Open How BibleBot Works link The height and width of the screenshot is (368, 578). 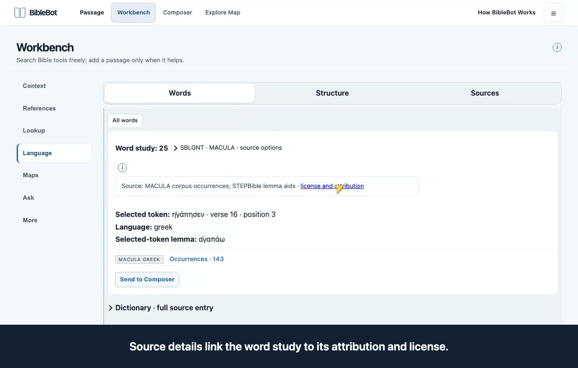(x=507, y=13)
